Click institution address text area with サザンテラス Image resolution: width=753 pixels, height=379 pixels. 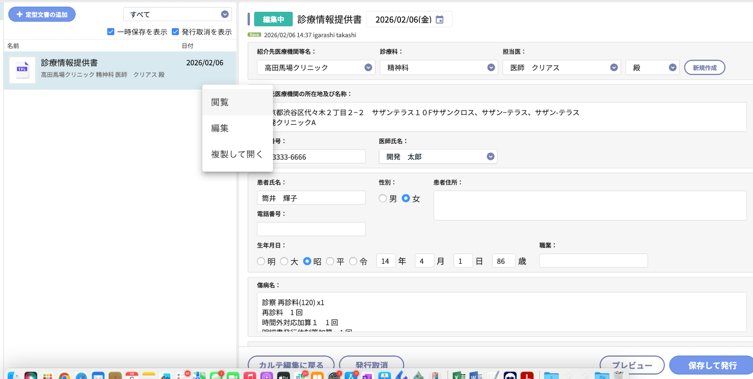(x=509, y=117)
